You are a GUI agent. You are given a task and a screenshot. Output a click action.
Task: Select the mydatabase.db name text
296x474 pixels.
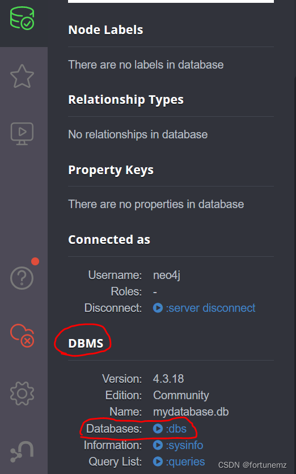191,412
